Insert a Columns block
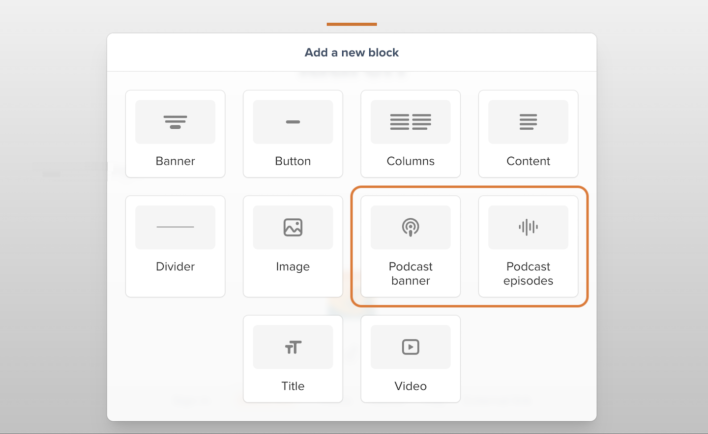 [411, 134]
